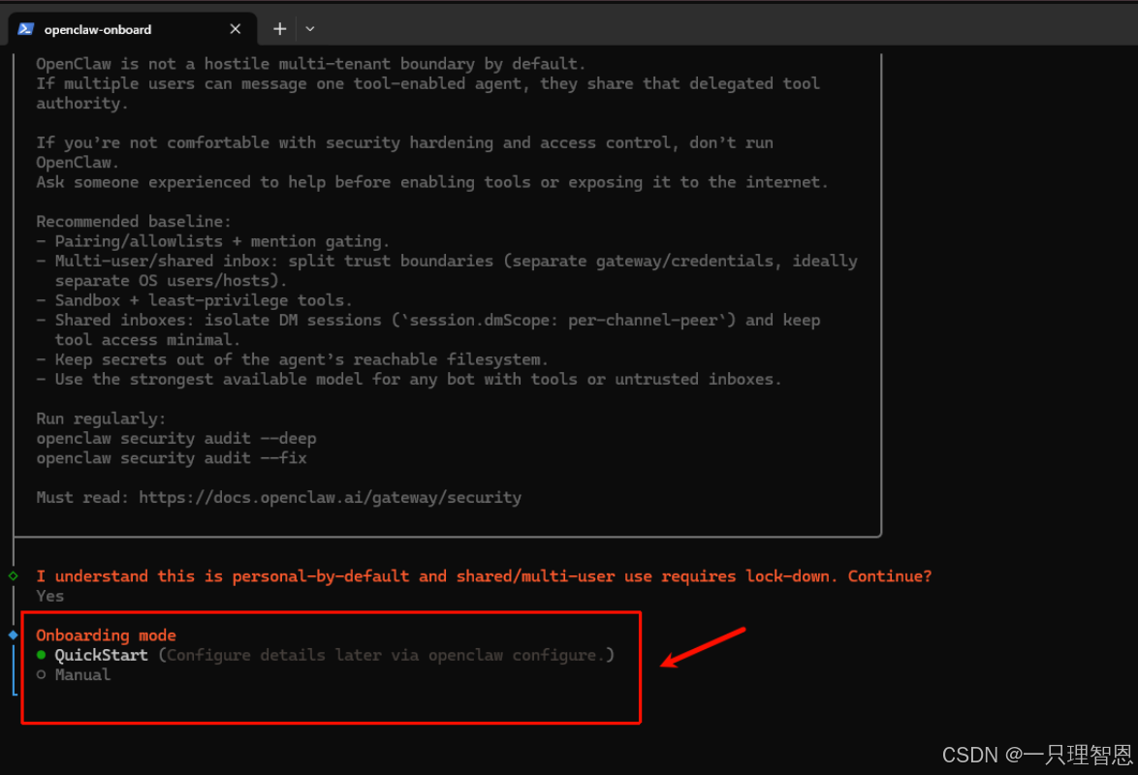Close the openclaw-onboard tab

pos(236,29)
